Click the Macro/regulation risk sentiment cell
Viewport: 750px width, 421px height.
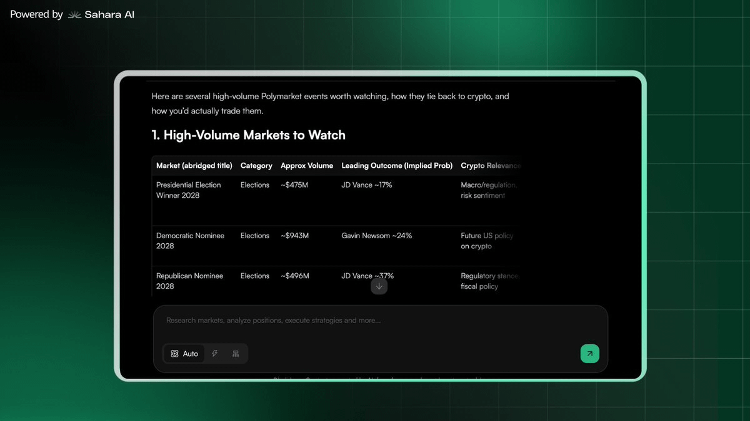489,190
